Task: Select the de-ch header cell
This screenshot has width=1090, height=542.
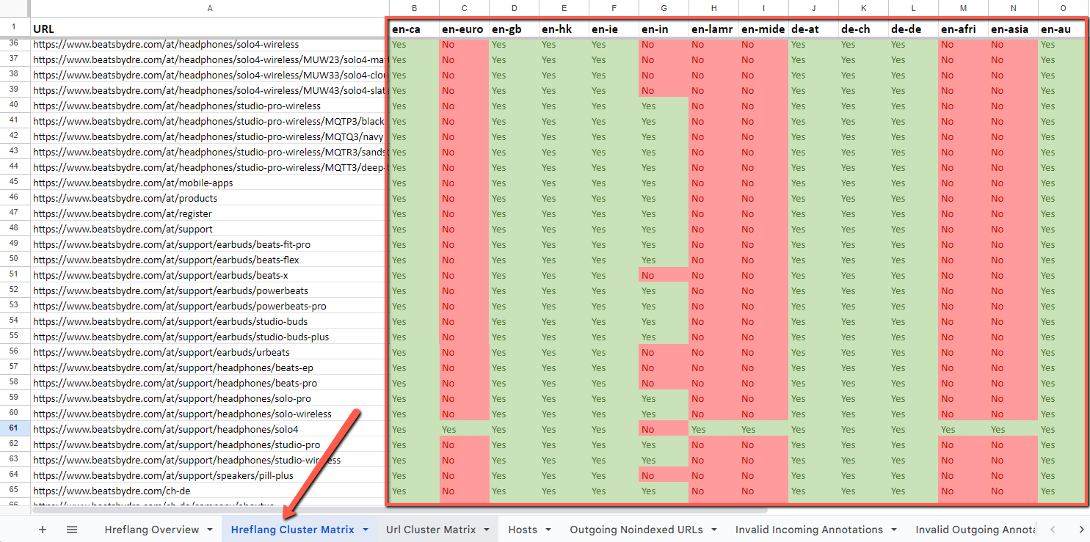Action: (864, 29)
